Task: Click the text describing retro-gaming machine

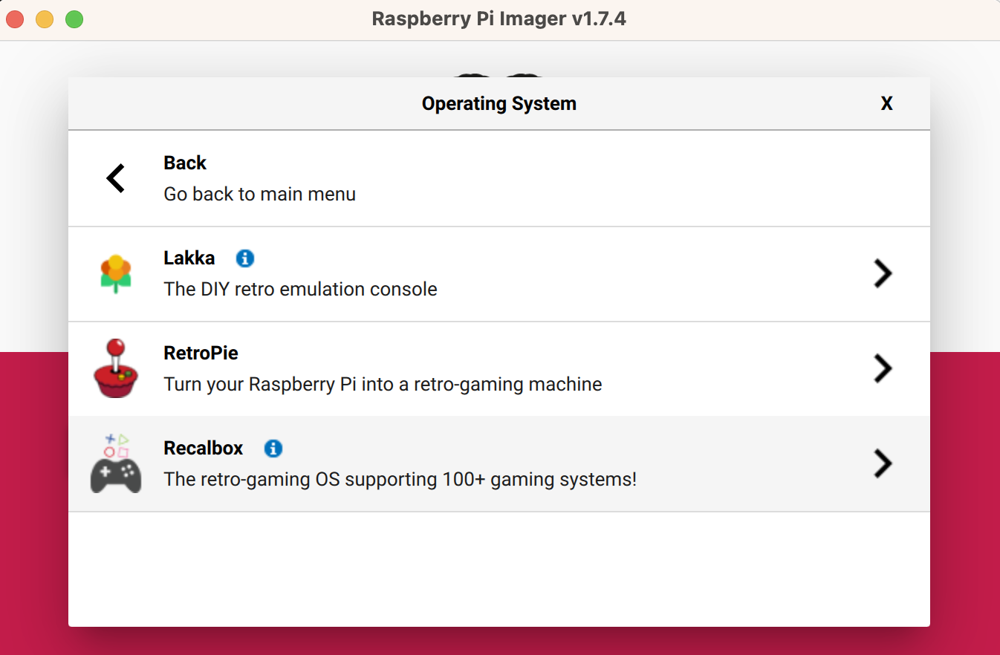Action: tap(383, 384)
